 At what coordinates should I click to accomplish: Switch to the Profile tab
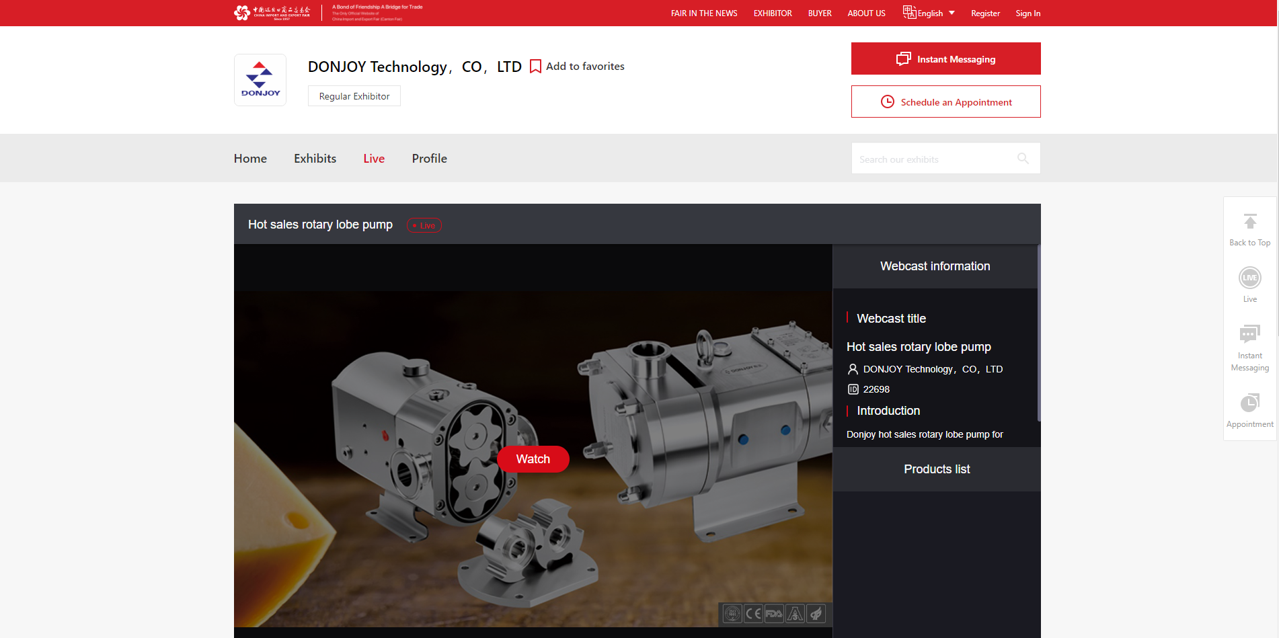click(x=429, y=159)
